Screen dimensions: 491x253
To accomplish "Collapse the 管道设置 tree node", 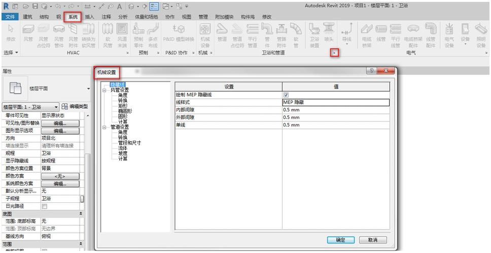I will point(104,127).
